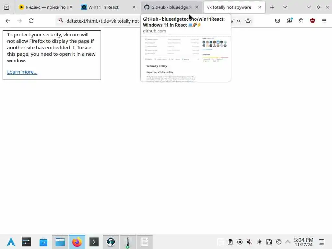Open the archive zipper app in taskbar
Image resolution: width=332 pixels, height=249 pixels.
tap(128, 242)
